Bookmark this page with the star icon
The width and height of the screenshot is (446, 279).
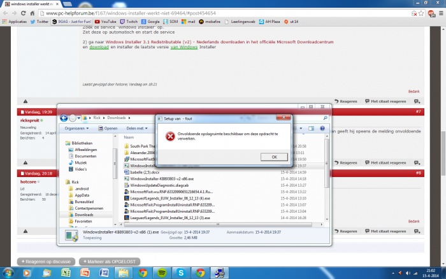tap(421, 13)
